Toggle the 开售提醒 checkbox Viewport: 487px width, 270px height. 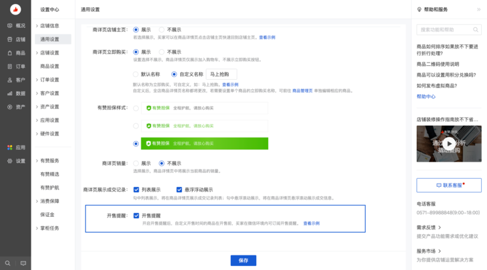tap(136, 215)
